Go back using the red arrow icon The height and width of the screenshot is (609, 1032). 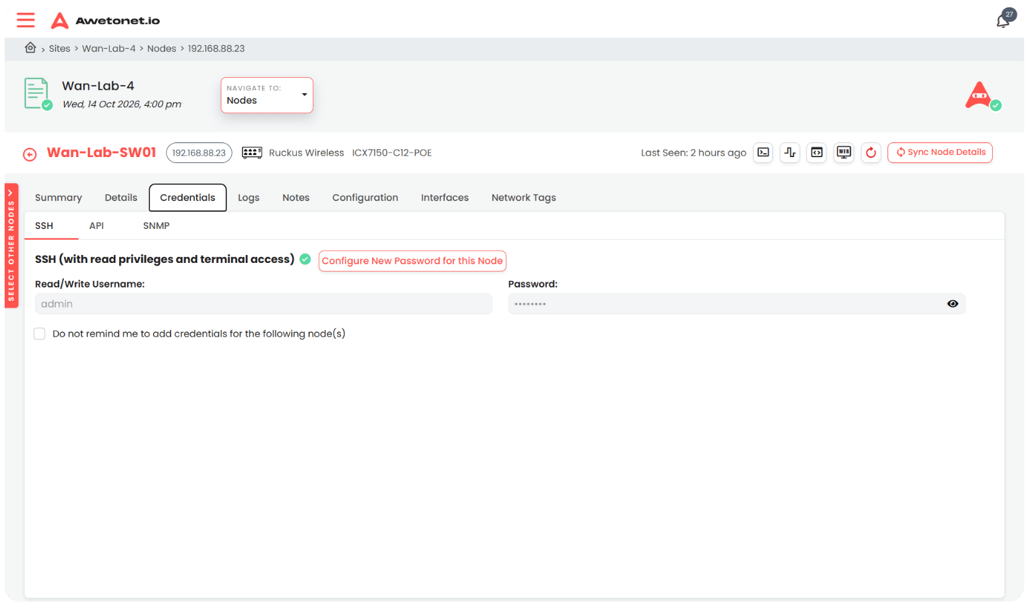coord(30,154)
